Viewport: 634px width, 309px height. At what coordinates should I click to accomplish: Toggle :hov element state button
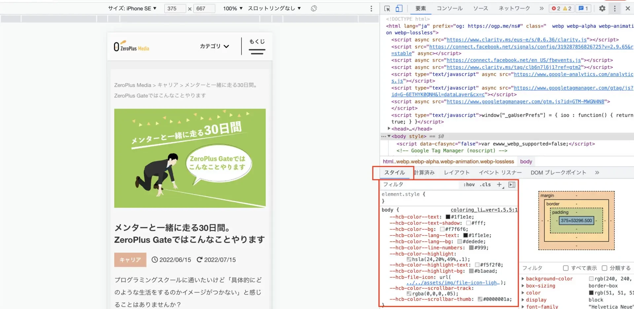[x=469, y=185]
